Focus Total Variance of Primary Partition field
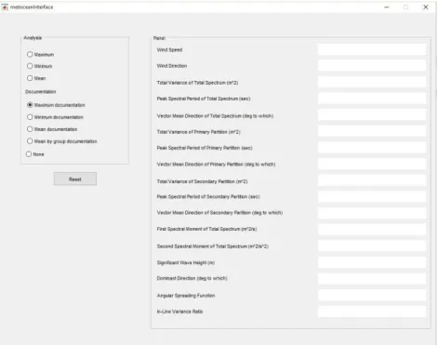This screenshot has height=345, width=438. coord(372,131)
